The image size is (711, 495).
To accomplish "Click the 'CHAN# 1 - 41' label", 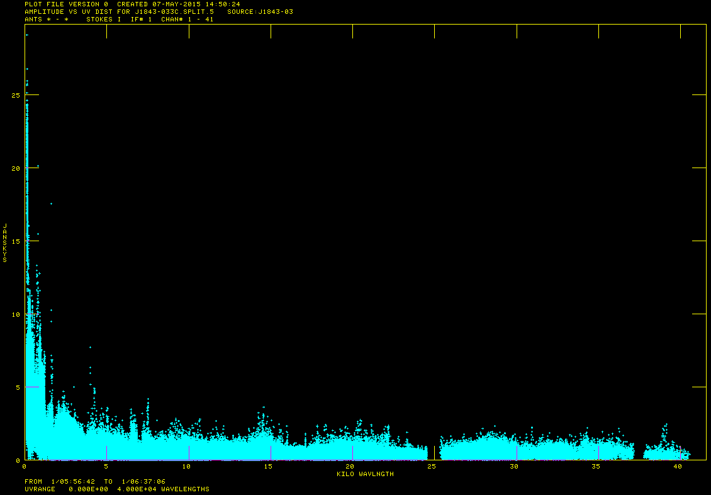I will click(x=188, y=20).
